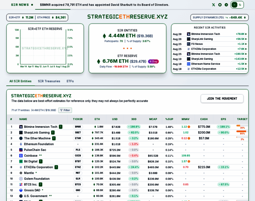Click the SBET ticker pill
The height and width of the screenshot is (201, 255).
pos(78,132)
